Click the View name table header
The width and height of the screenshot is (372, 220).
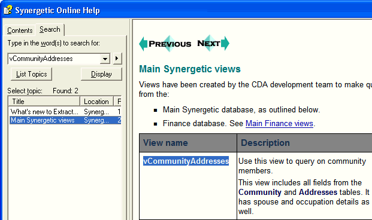tap(165, 143)
